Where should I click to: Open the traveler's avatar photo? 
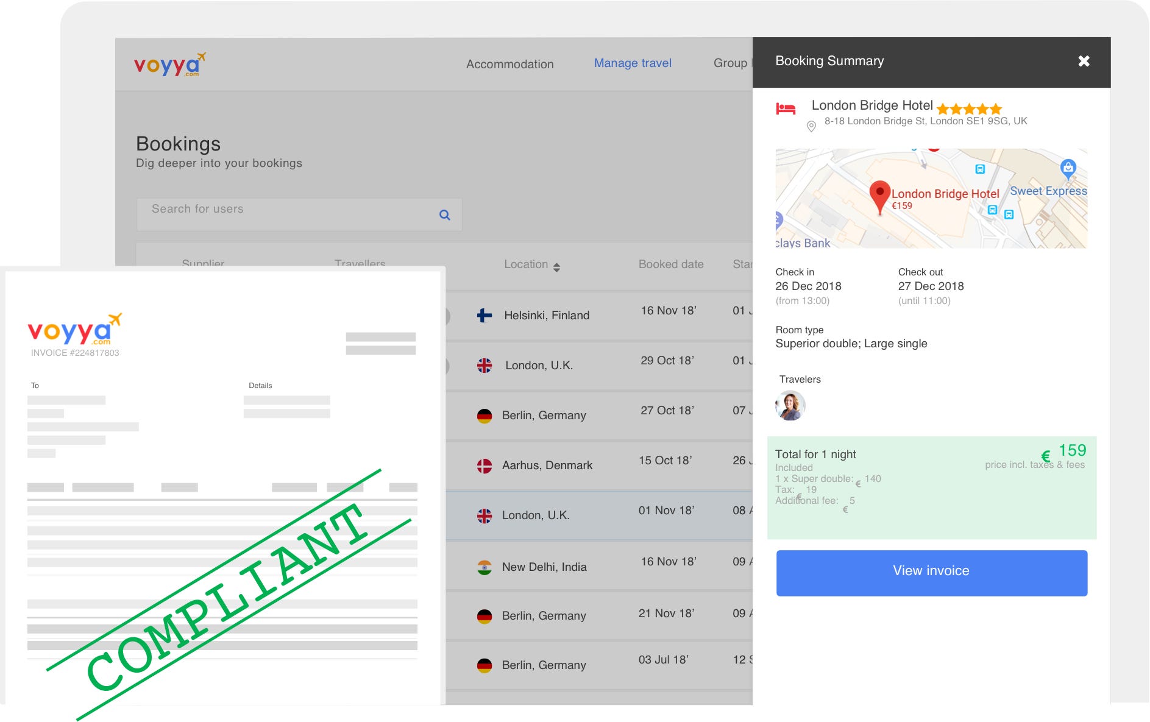(790, 405)
